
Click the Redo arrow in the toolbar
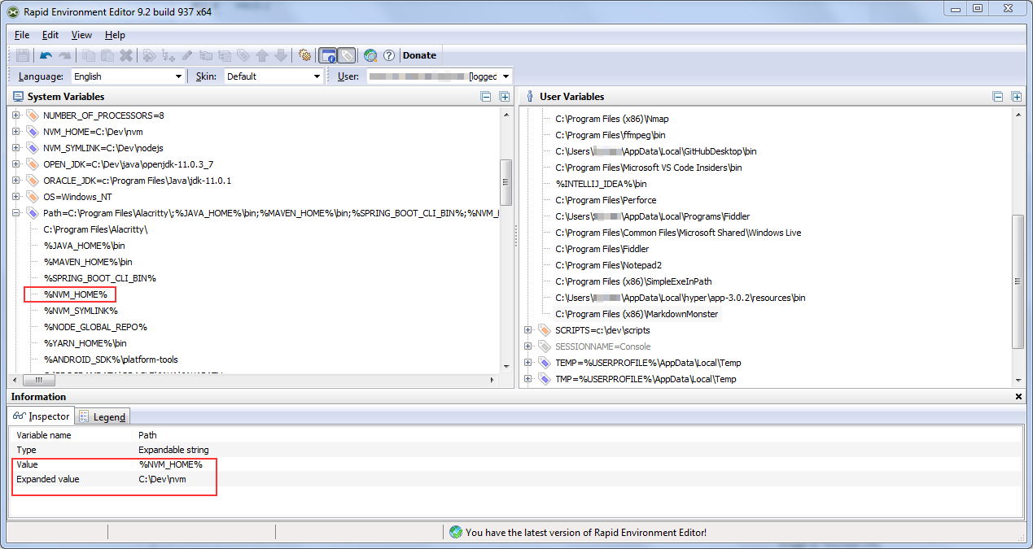coord(65,55)
